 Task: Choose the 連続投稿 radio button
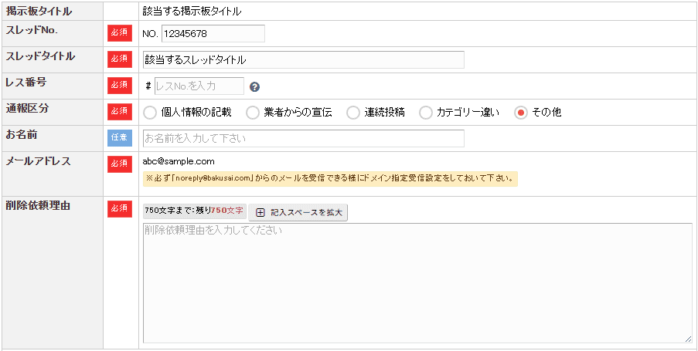[353, 113]
